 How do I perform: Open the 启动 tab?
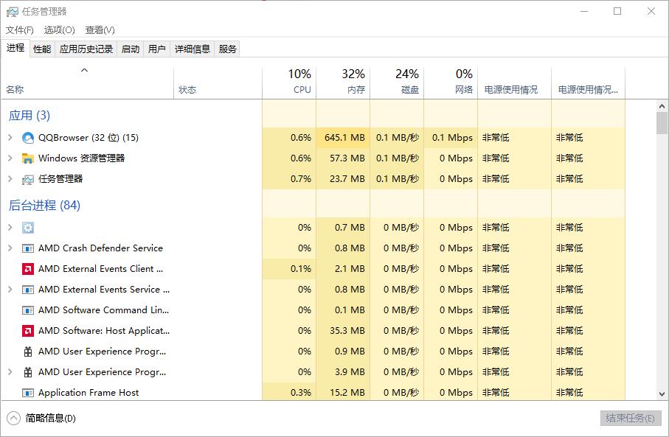[131, 49]
